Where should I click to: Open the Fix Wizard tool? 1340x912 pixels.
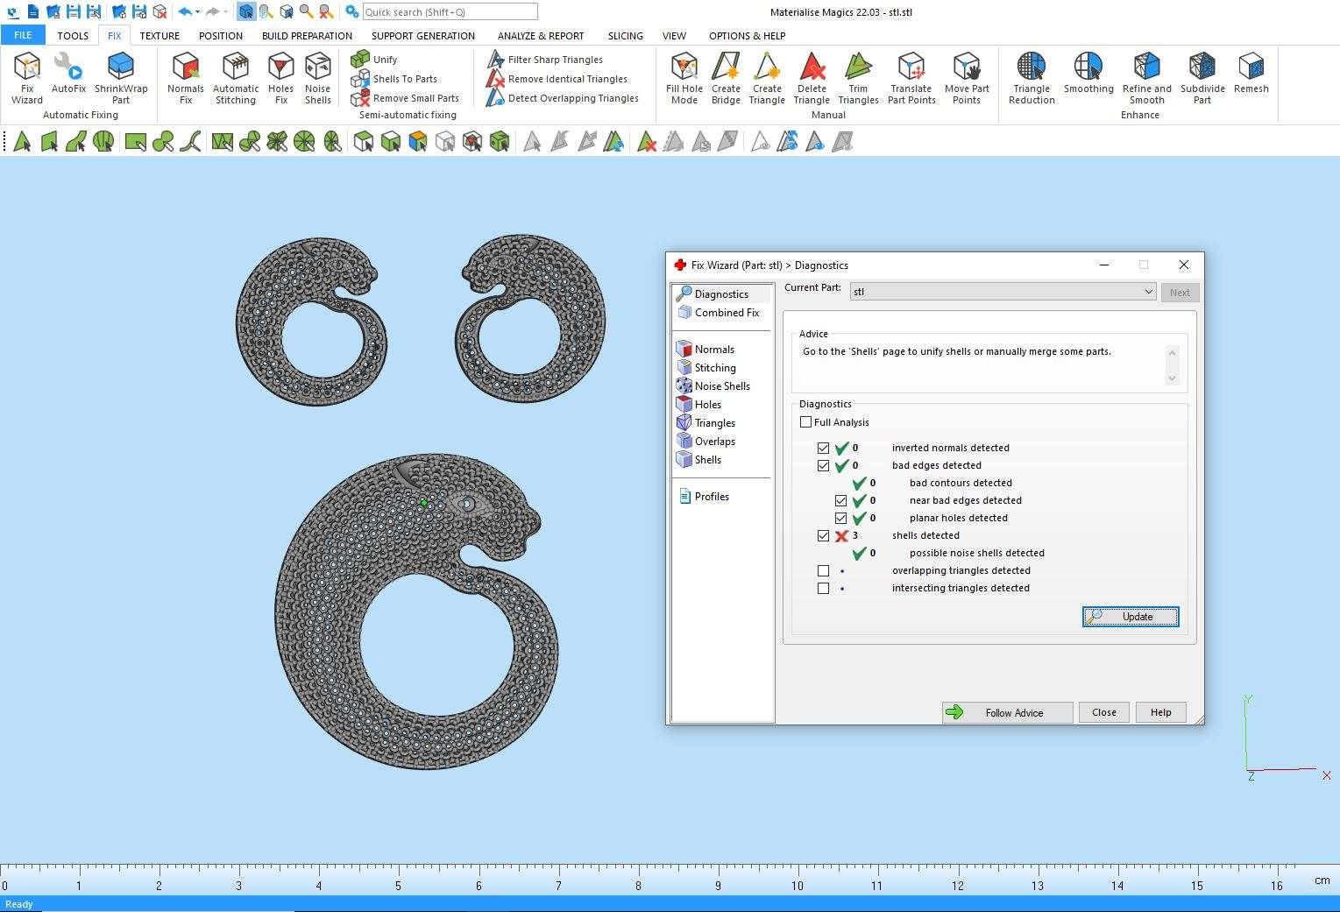tap(27, 77)
